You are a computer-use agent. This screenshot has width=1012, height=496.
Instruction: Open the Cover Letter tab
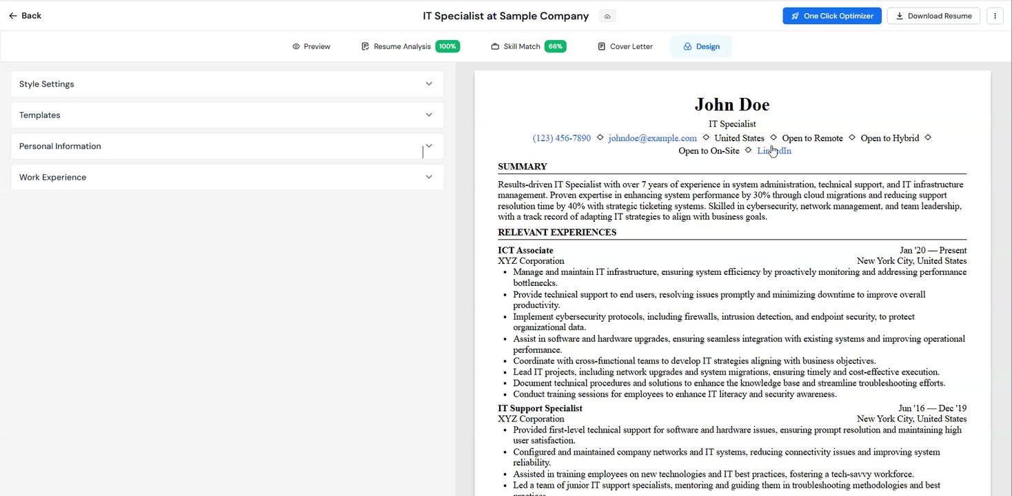pos(625,47)
